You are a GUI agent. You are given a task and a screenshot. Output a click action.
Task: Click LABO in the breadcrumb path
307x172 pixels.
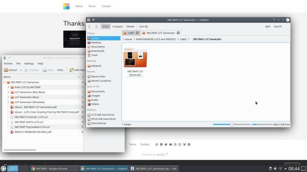(183, 39)
